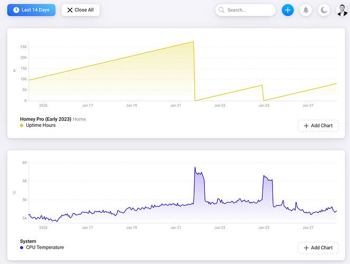Click the uptime peak point near Jan 21

coord(193,42)
